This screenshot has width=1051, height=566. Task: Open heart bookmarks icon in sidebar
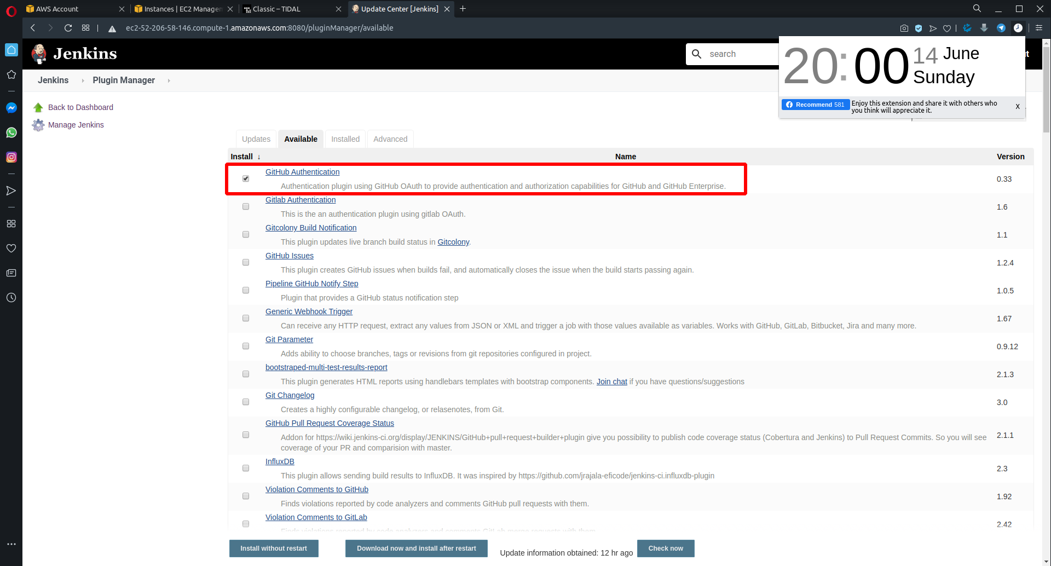coord(11,248)
